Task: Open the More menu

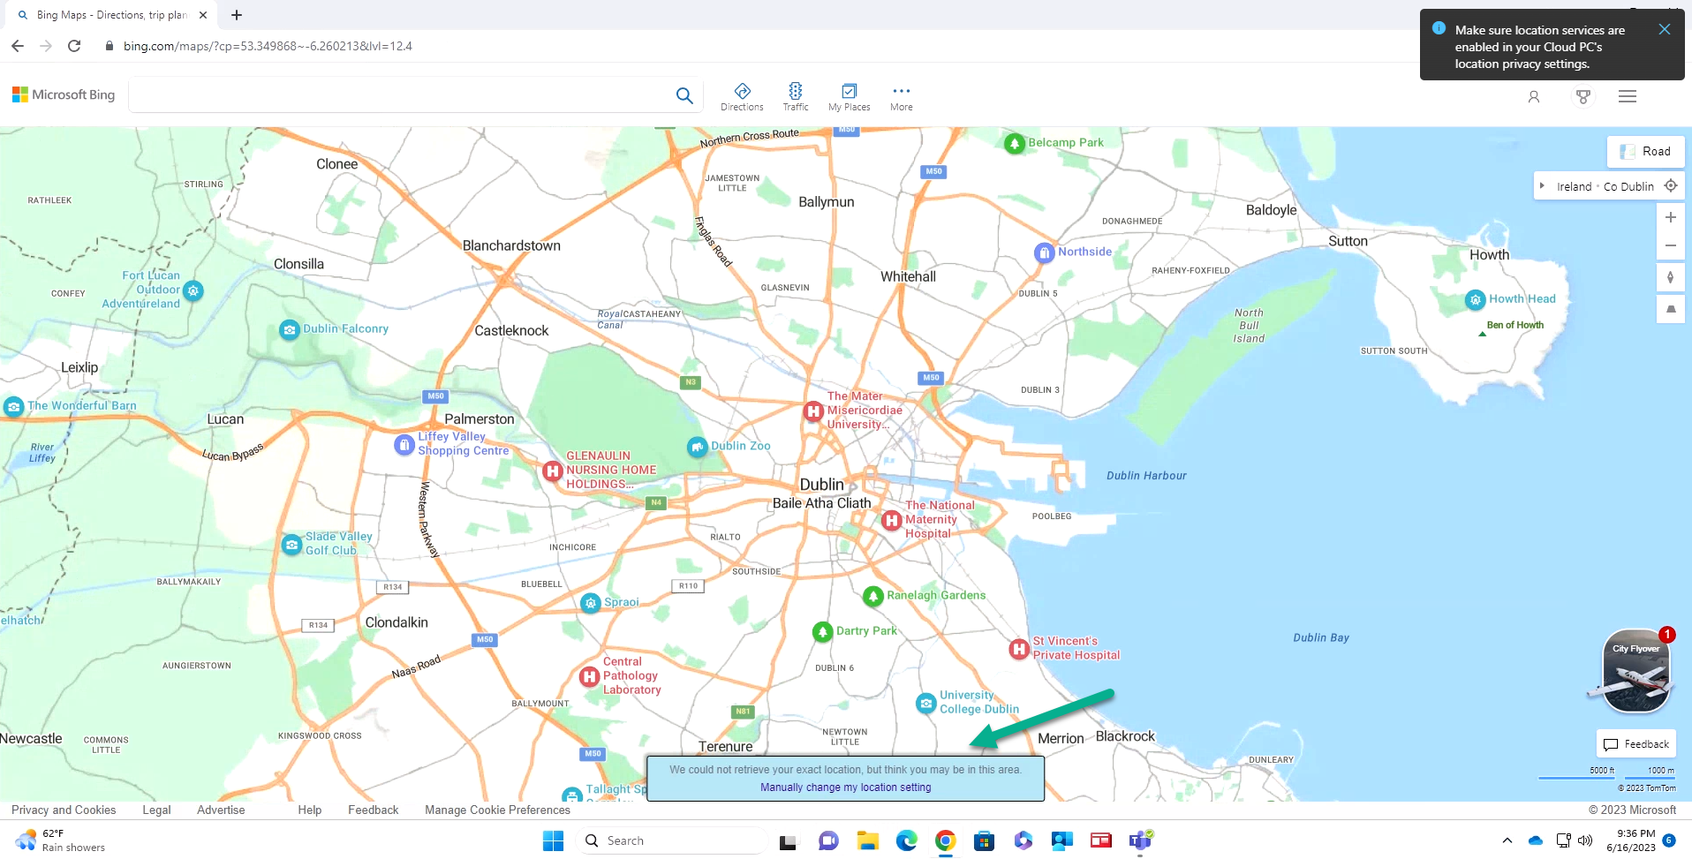Action: click(901, 97)
